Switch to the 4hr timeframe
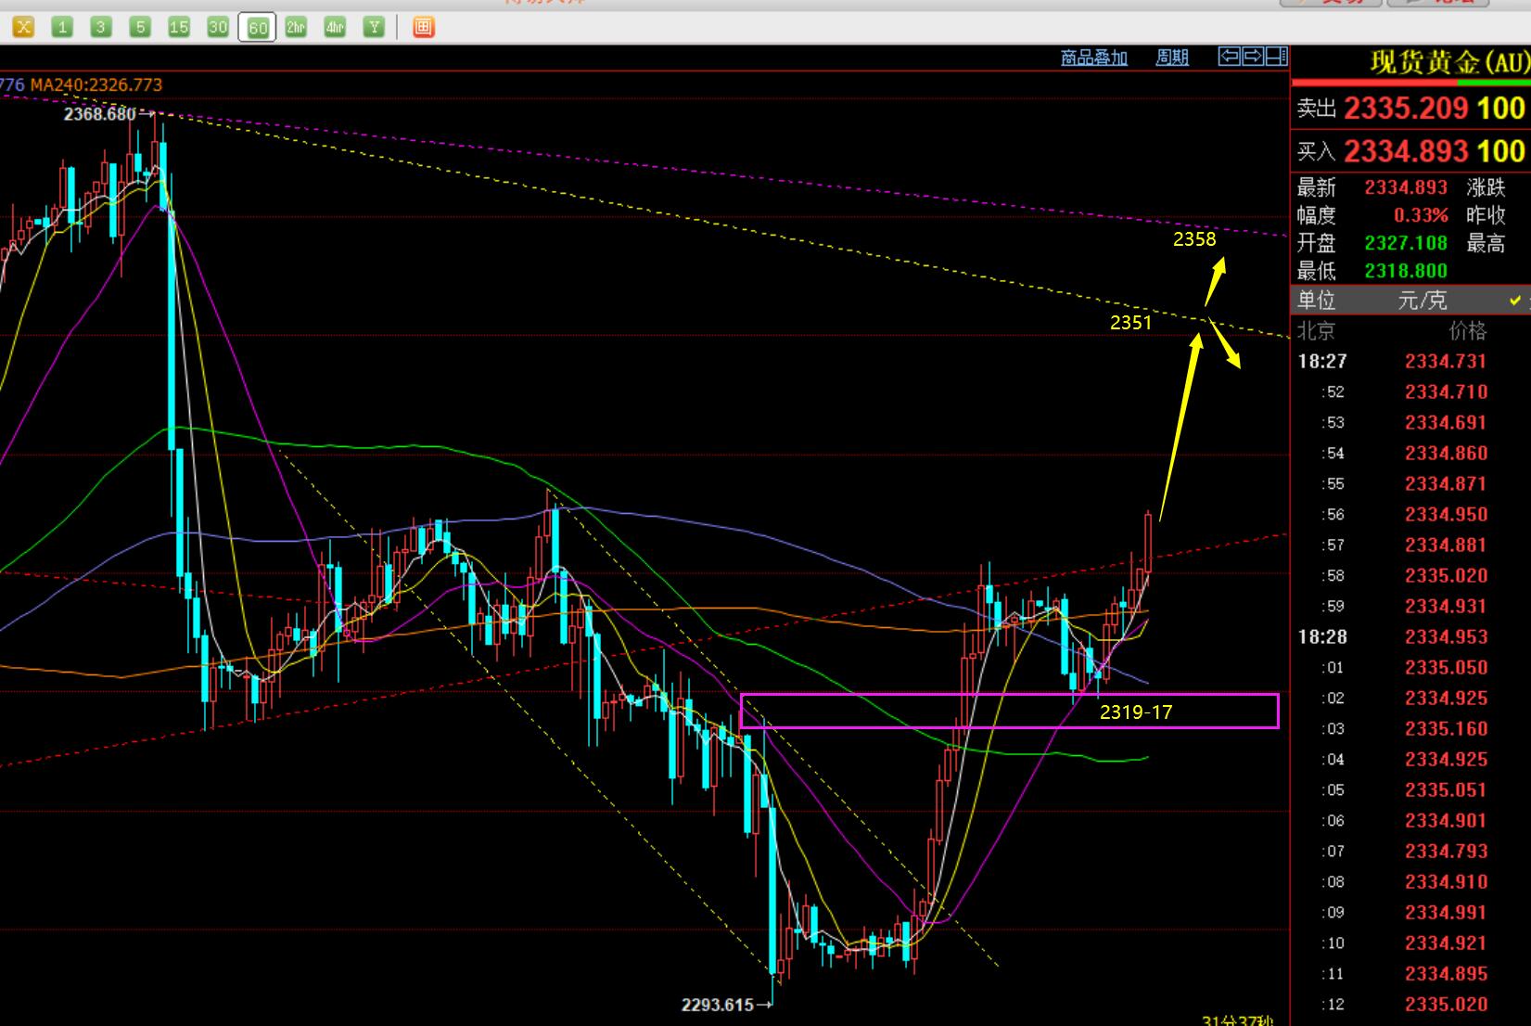 pos(335,28)
